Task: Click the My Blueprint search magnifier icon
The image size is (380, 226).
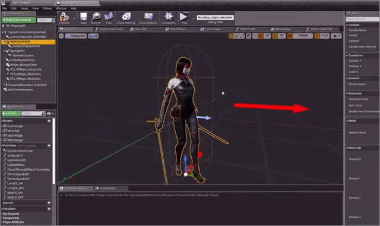Action: [x=43, y=114]
